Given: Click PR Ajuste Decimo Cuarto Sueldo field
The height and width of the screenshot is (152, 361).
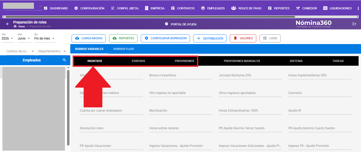Looking at the screenshot, I should 320,128.
